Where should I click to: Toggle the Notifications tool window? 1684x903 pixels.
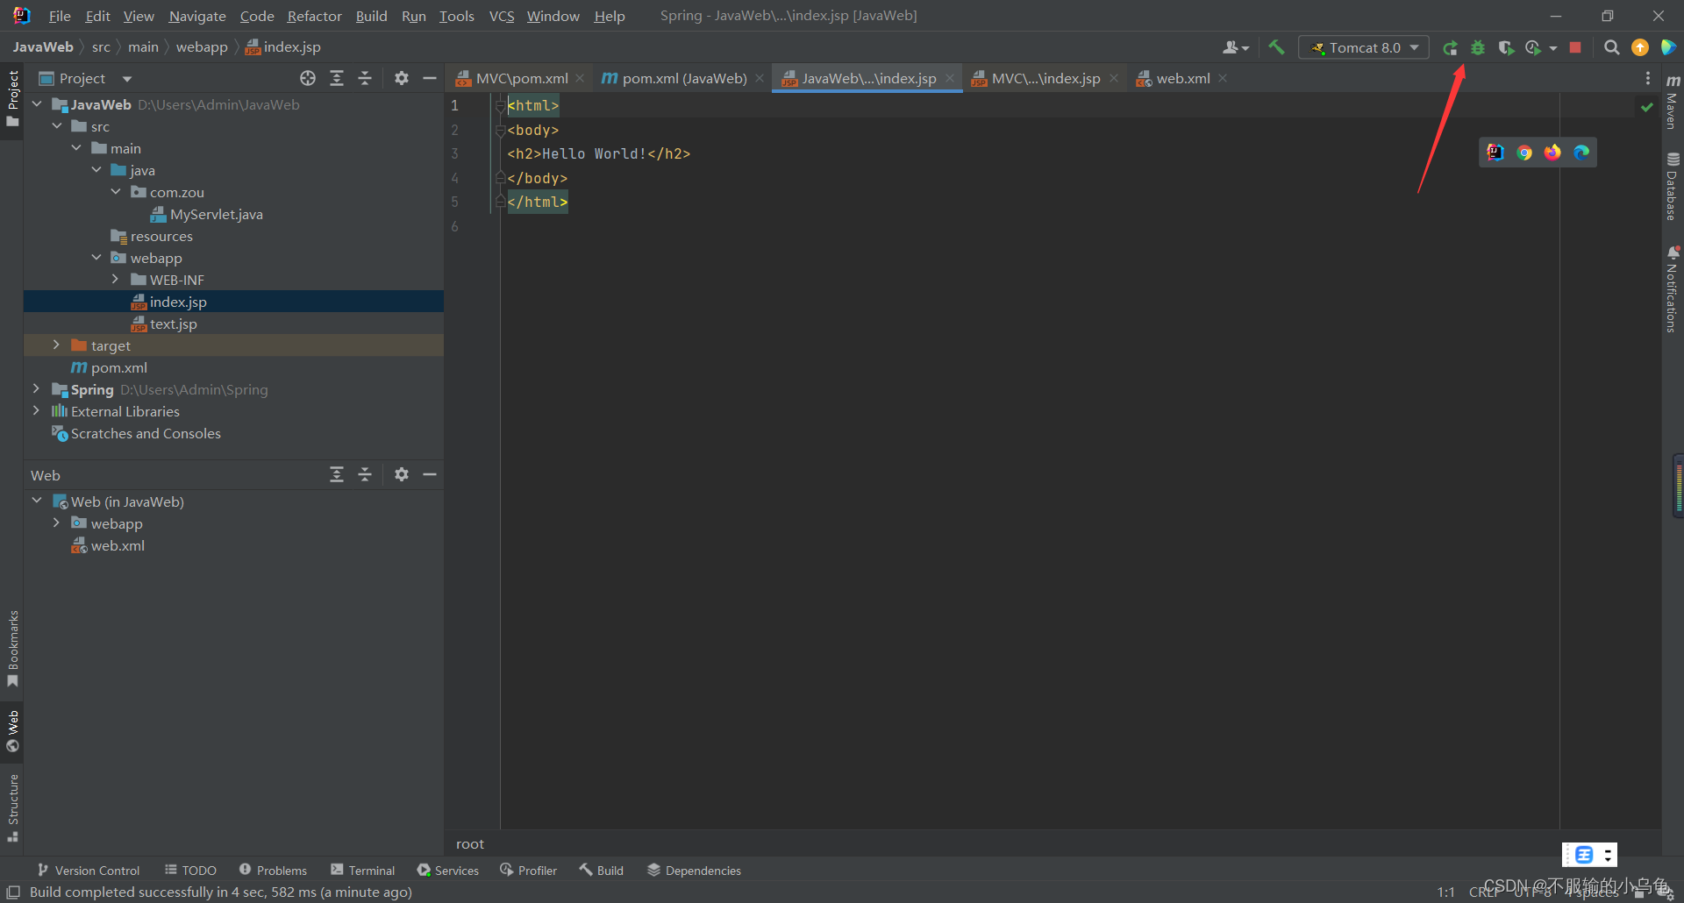1673,289
